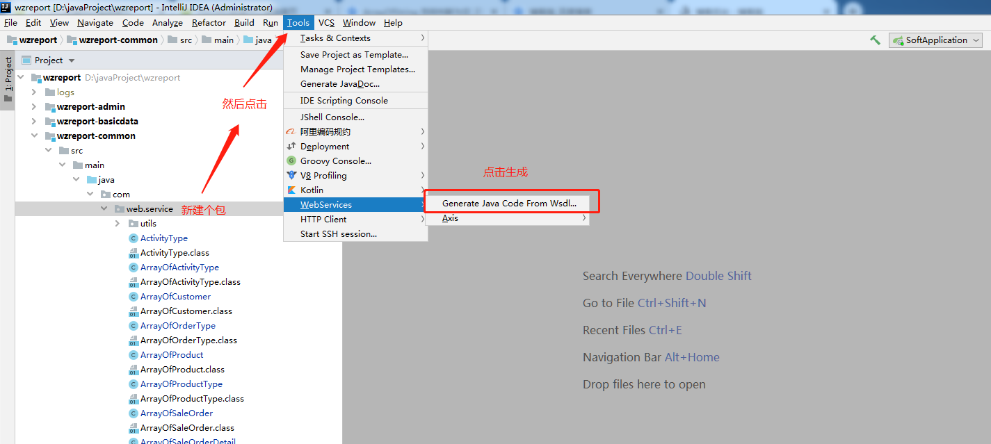Open the VCS menu
Screen dimensions: 991x444
[326, 23]
